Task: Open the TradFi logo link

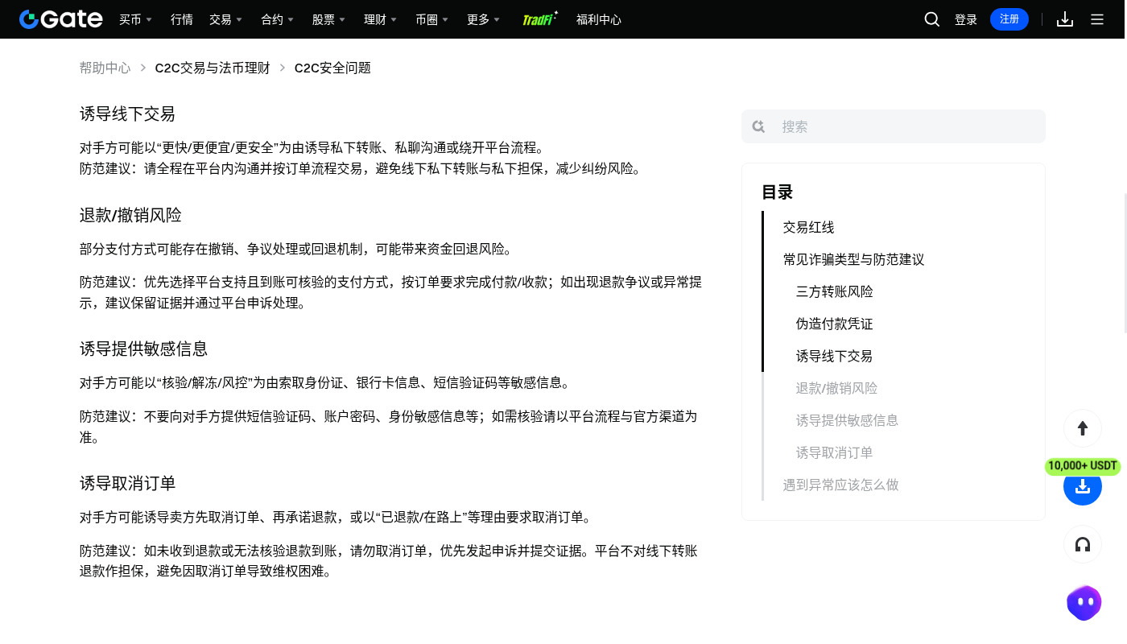Action: pyautogui.click(x=540, y=19)
